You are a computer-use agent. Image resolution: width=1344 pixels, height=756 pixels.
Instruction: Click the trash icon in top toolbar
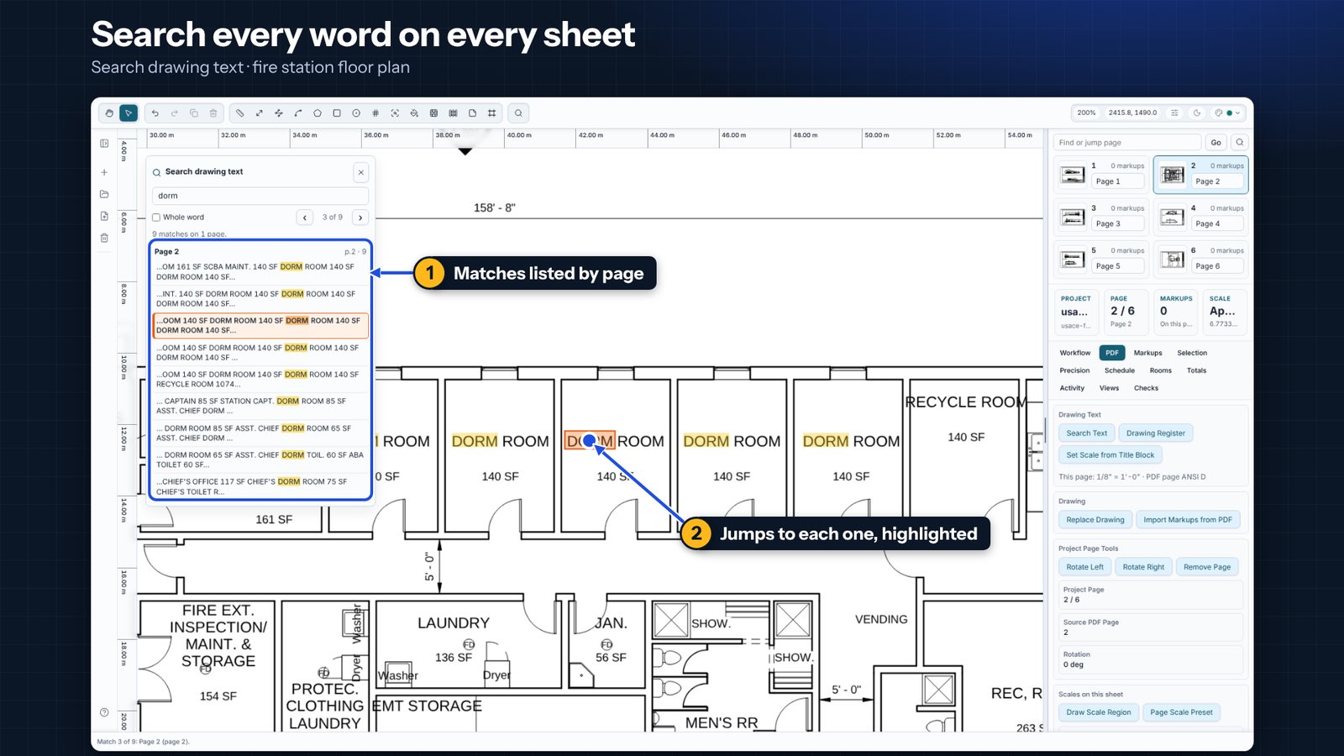(x=213, y=113)
